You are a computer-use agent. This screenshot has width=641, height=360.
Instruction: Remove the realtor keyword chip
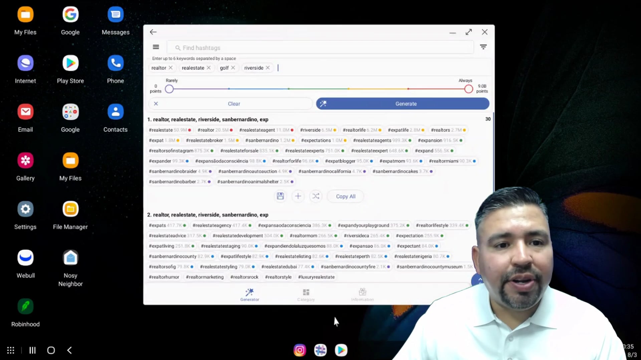coord(171,68)
